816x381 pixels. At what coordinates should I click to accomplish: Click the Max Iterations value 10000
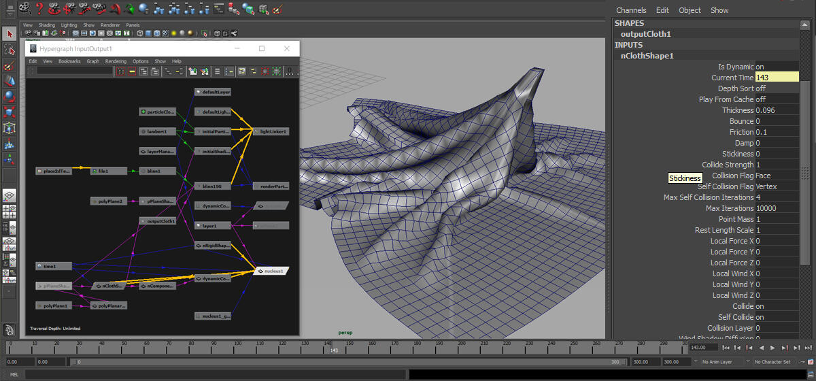777,208
